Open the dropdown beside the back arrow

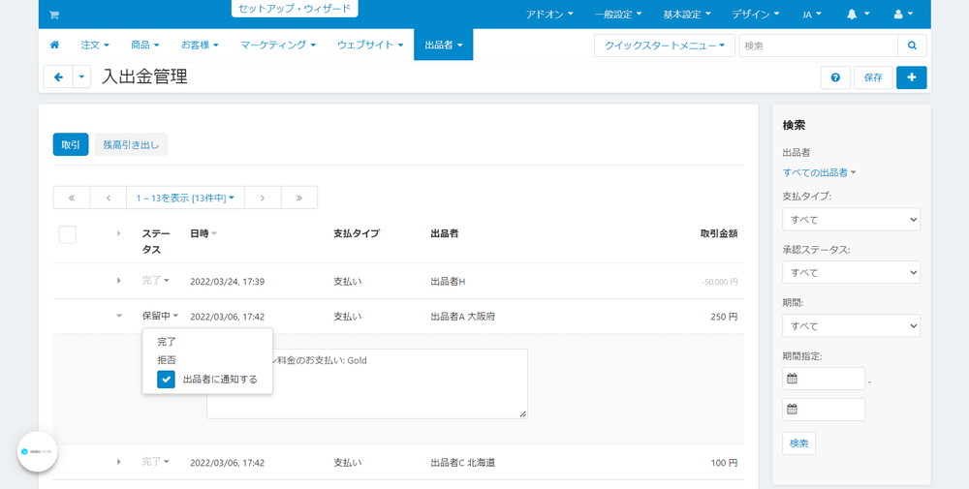pyautogui.click(x=81, y=77)
